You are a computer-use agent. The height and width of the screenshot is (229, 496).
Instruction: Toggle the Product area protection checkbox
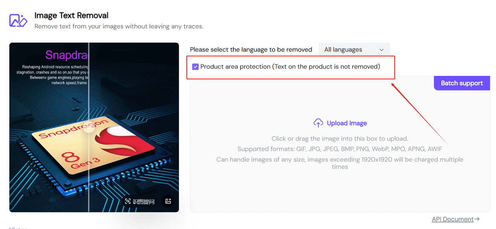tap(195, 67)
